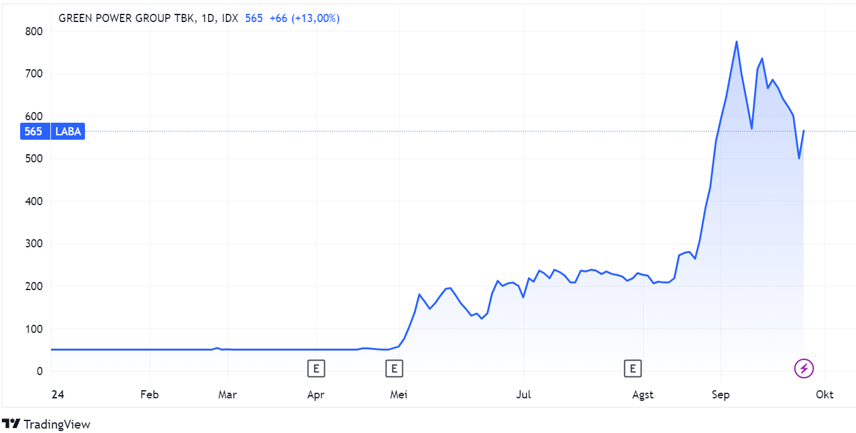The width and height of the screenshot is (856, 433).
Task: Click the 400 price axis label
Action: [34, 201]
